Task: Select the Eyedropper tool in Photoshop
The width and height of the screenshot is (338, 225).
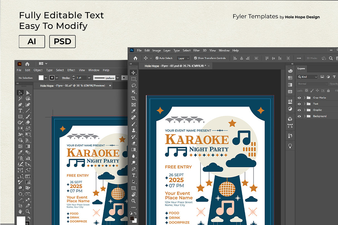Action: click(134, 111)
